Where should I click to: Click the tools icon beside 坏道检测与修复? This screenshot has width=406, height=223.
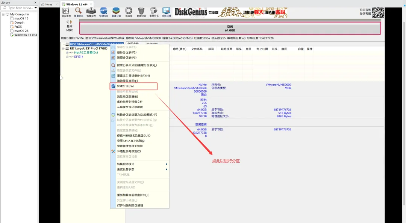113,151
